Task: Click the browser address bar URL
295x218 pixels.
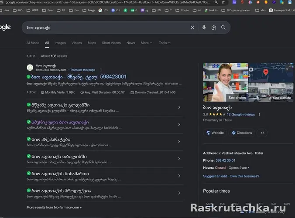Action: 108,2
